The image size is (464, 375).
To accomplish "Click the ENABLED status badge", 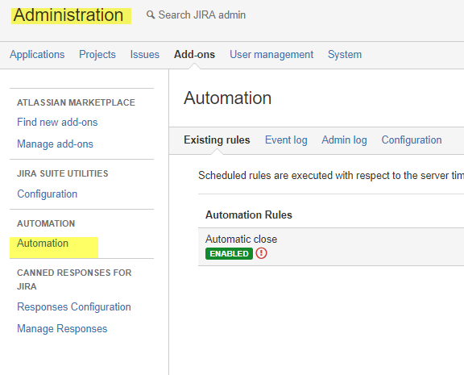I will [229, 253].
